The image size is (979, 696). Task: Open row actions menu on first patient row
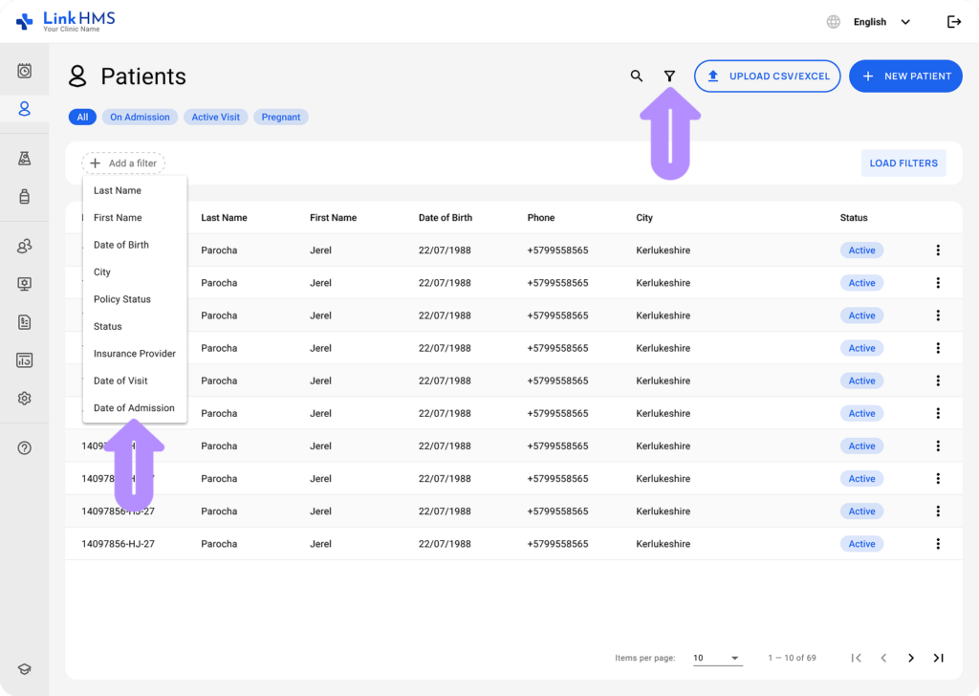coord(938,250)
